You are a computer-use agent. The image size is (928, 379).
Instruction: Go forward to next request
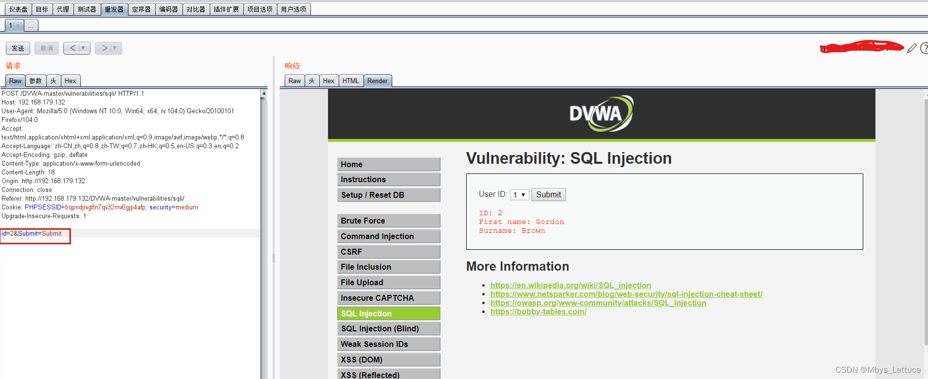tap(104, 48)
